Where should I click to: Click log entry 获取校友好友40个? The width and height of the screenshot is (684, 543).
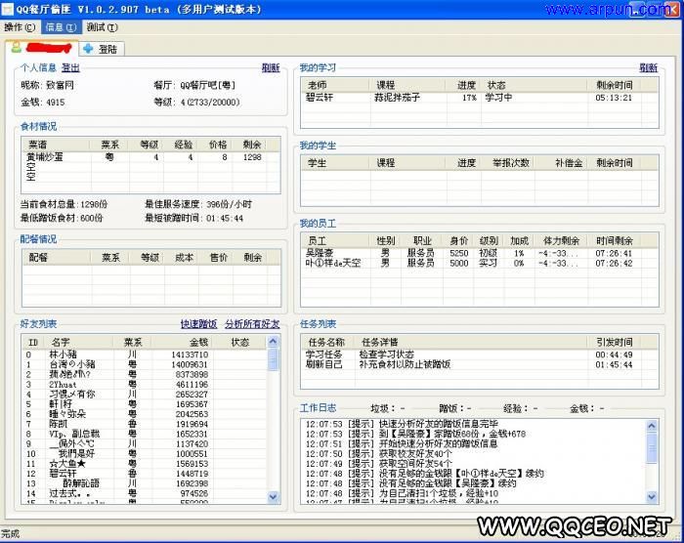click(x=379, y=453)
